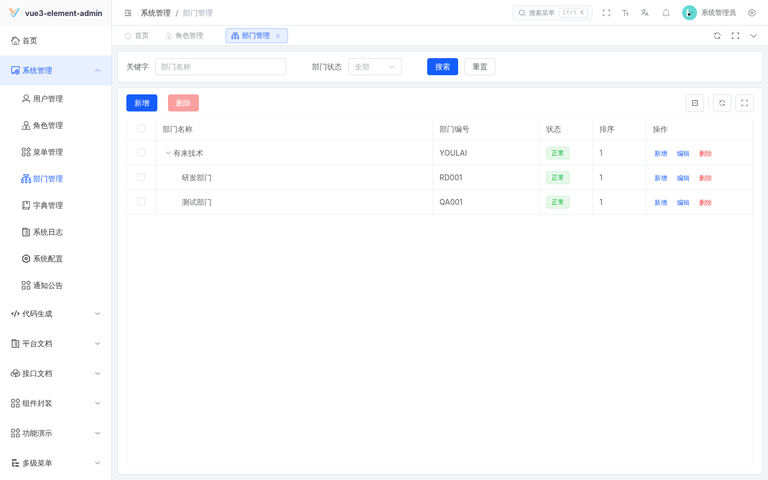Check the 有来技术 row checkbox

pos(141,153)
